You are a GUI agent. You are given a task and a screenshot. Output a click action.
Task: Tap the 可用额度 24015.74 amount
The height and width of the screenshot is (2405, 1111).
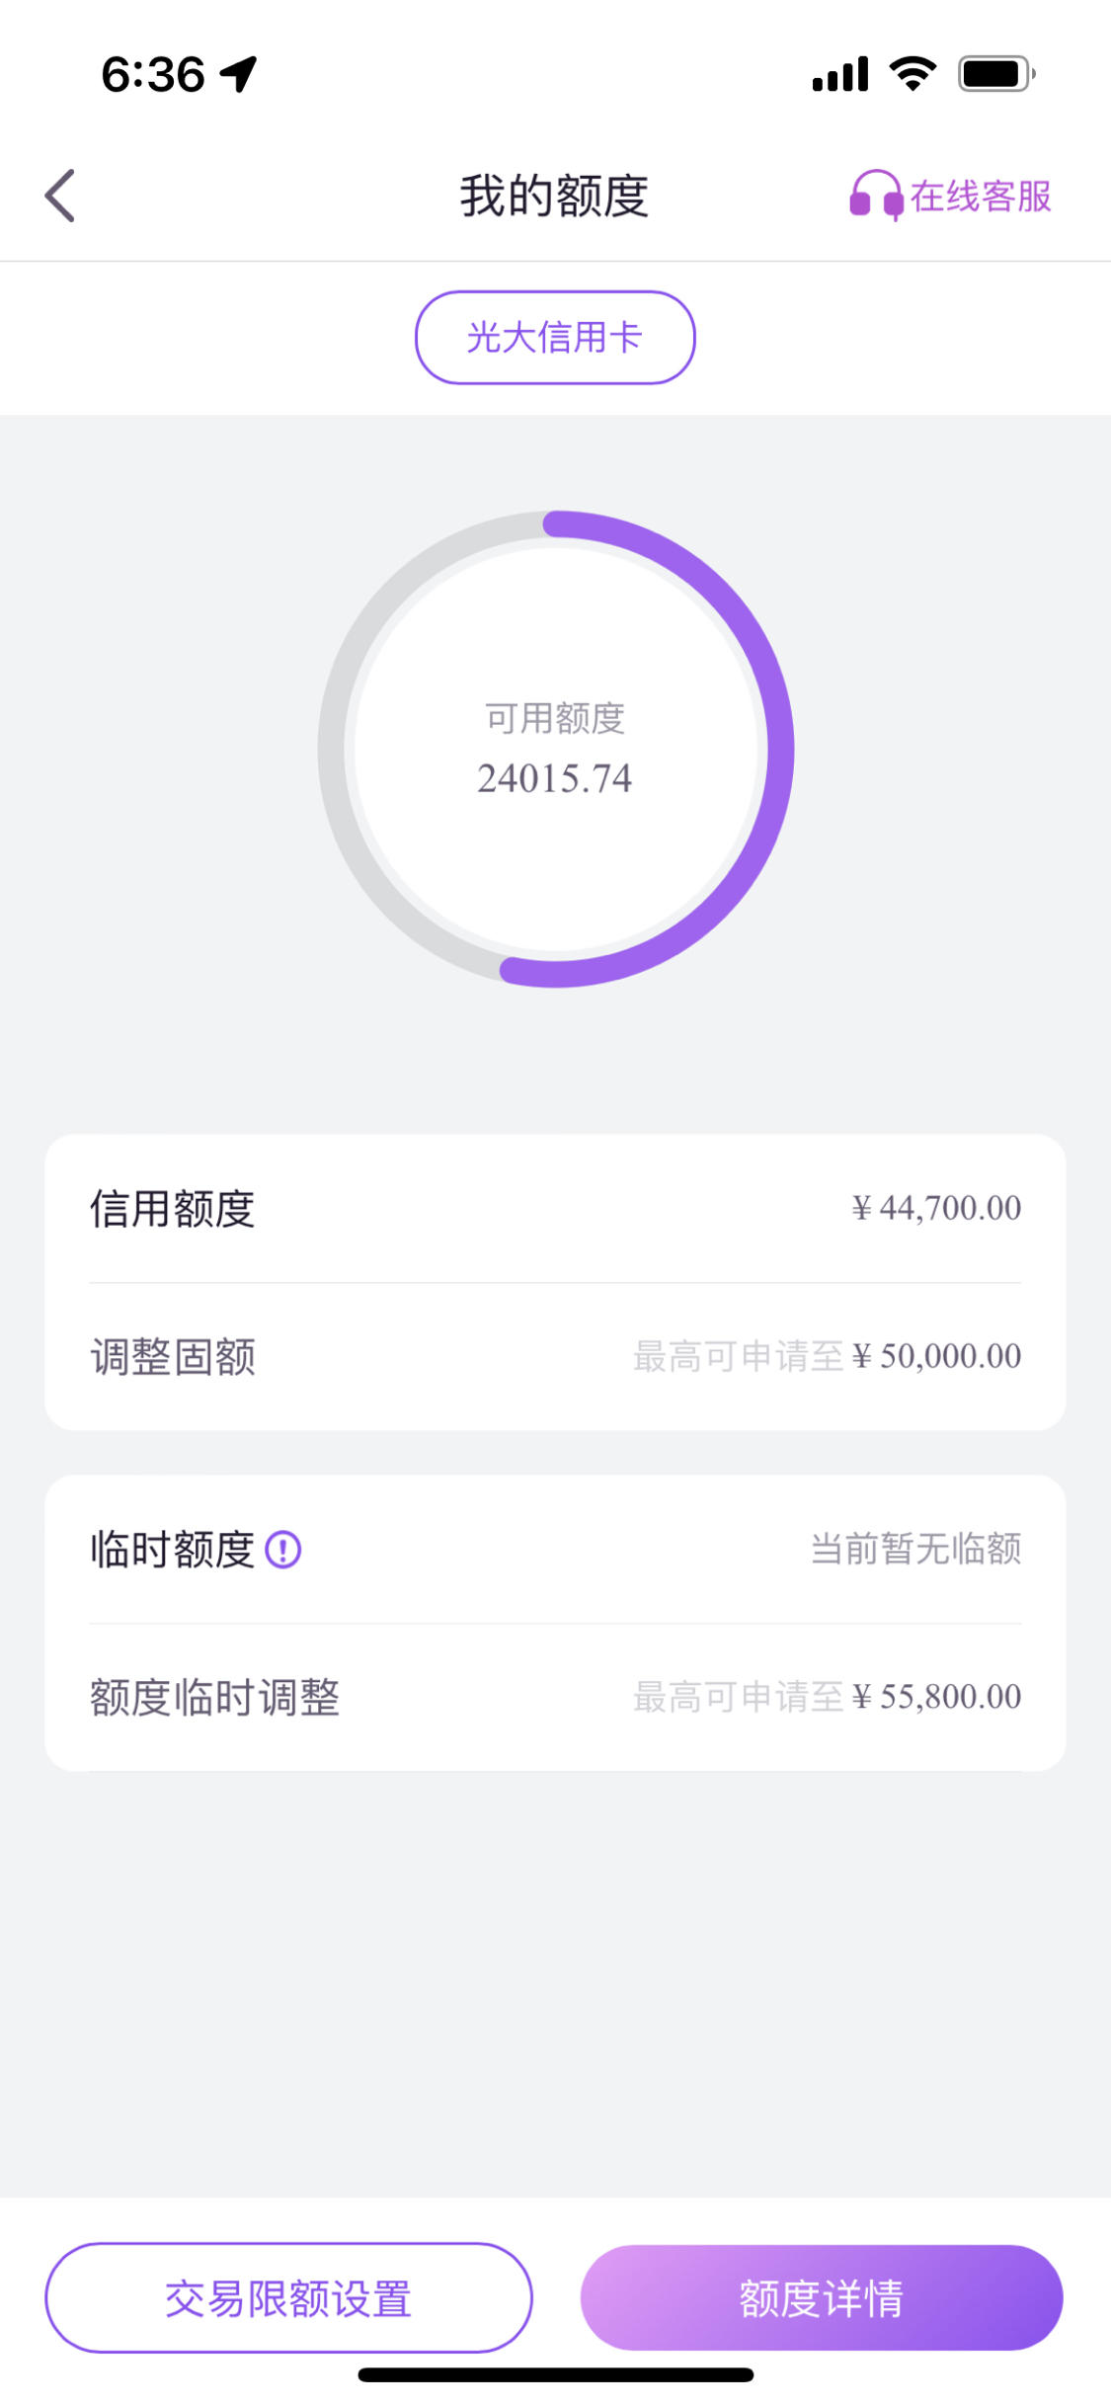pyautogui.click(x=555, y=778)
